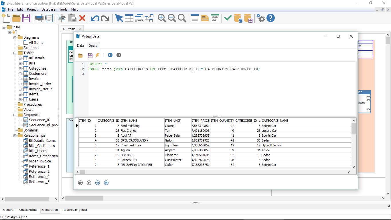Viewport: 391px width, 220px height.
Task: Execute the query with the lightning icon
Action: 97,55
